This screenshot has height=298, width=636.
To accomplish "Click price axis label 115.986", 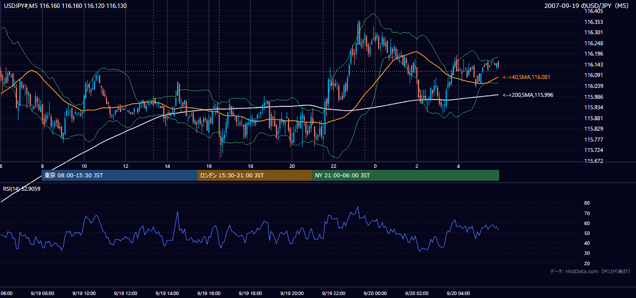I will pyautogui.click(x=594, y=97).
